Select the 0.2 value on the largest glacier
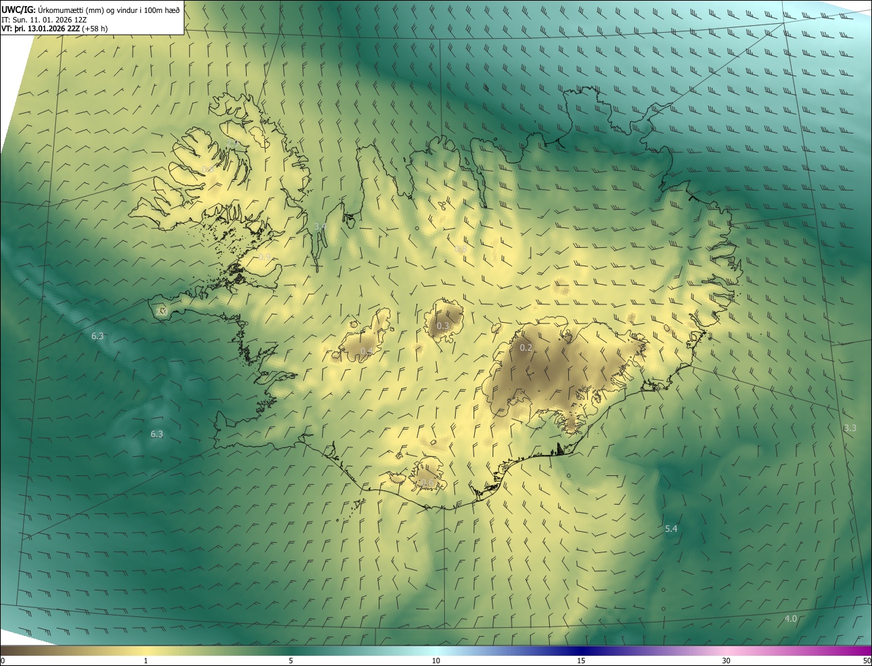Image resolution: width=872 pixels, height=666 pixels. (x=526, y=348)
